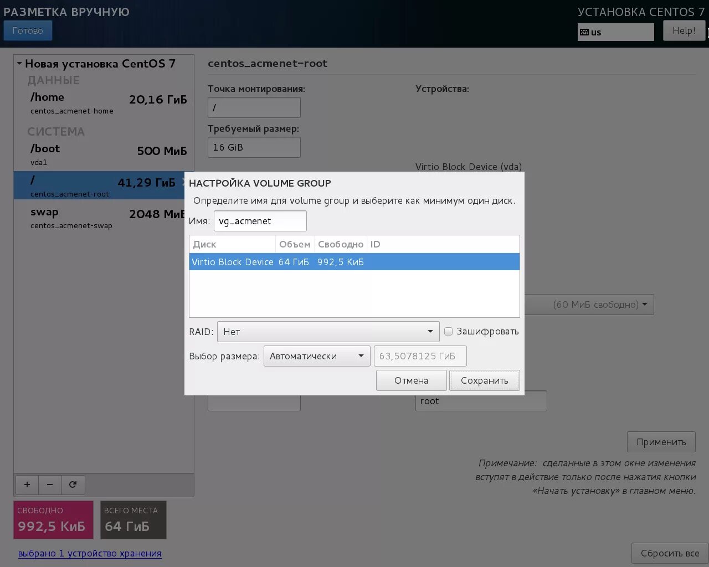This screenshot has width=709, height=567.
Task: Click the ВСЕГО МЕСТА 64 ГиБ box
Action: [133, 520]
